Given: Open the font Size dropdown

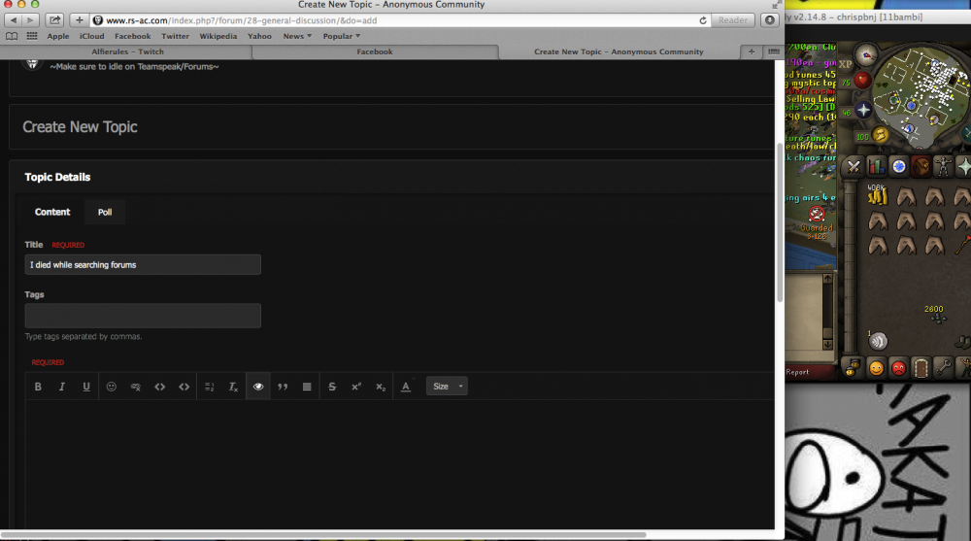Looking at the screenshot, I should click(x=447, y=387).
